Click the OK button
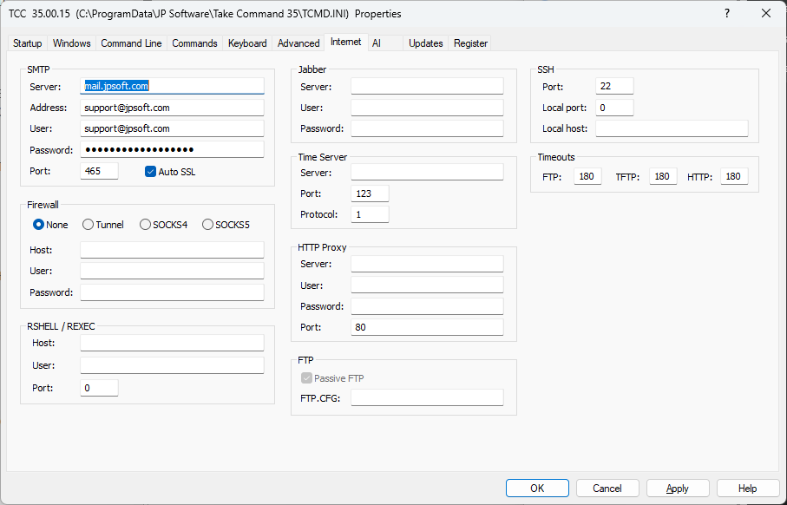This screenshot has height=505, width=787. [537, 488]
